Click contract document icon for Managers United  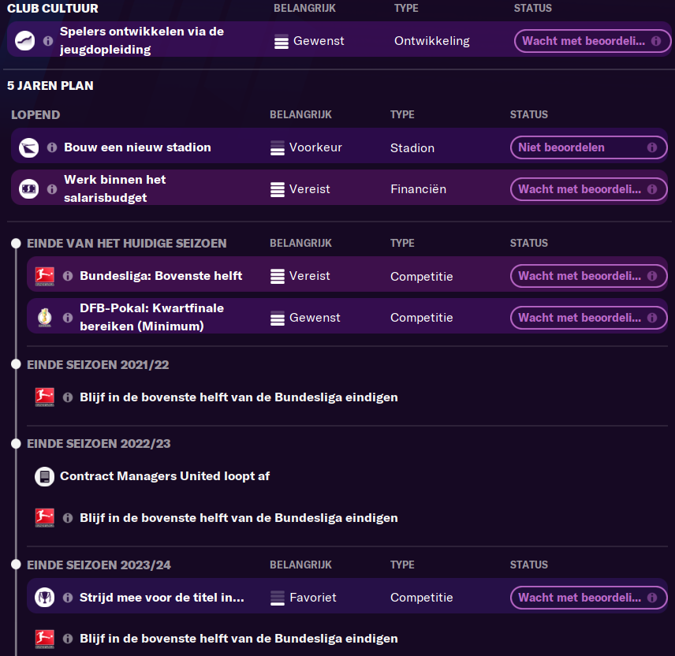pos(44,476)
